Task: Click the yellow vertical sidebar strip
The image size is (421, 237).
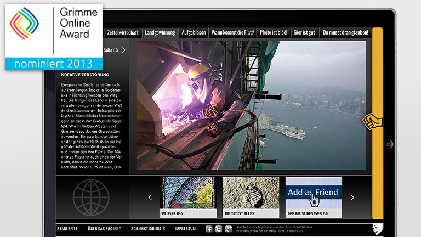Action: pyautogui.click(x=378, y=123)
